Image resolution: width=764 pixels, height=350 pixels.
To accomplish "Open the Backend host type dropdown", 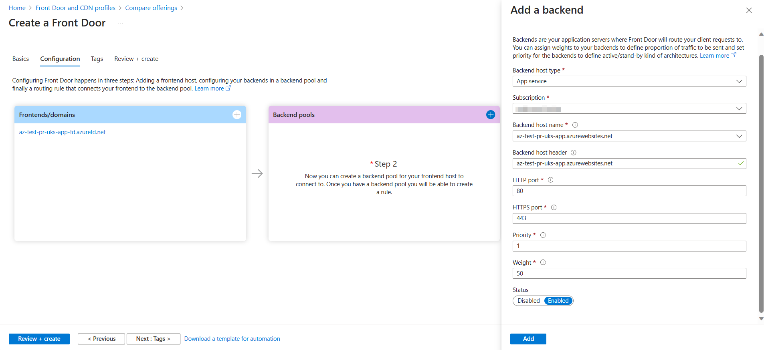I will pyautogui.click(x=629, y=81).
